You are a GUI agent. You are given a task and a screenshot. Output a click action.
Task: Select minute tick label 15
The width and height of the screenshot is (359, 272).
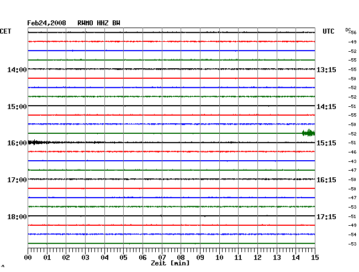[315, 257]
